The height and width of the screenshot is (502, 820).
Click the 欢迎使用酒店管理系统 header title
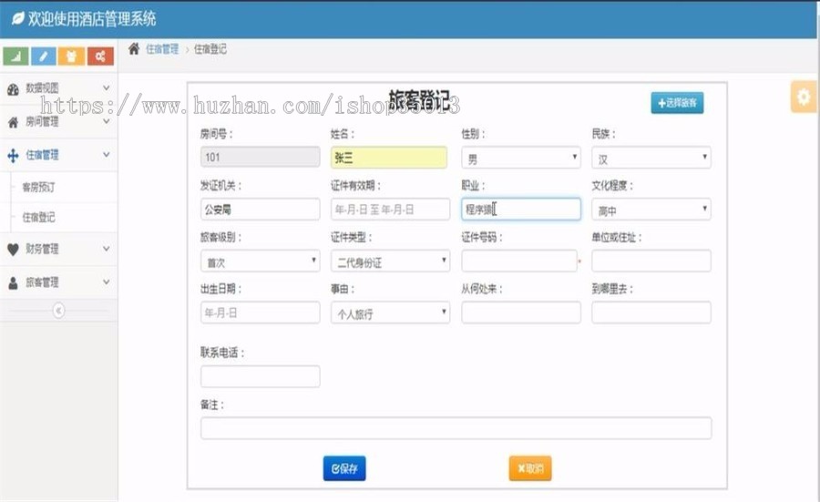pyautogui.click(x=91, y=19)
